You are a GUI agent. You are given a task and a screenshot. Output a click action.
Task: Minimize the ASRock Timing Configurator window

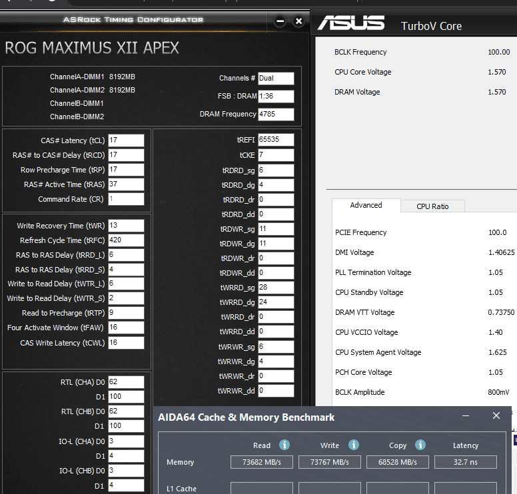(280, 21)
